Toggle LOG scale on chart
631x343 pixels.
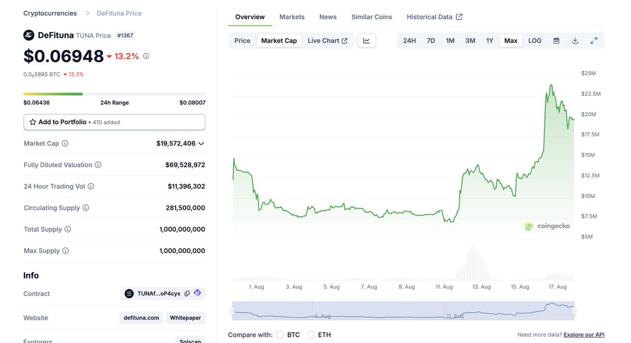[535, 40]
